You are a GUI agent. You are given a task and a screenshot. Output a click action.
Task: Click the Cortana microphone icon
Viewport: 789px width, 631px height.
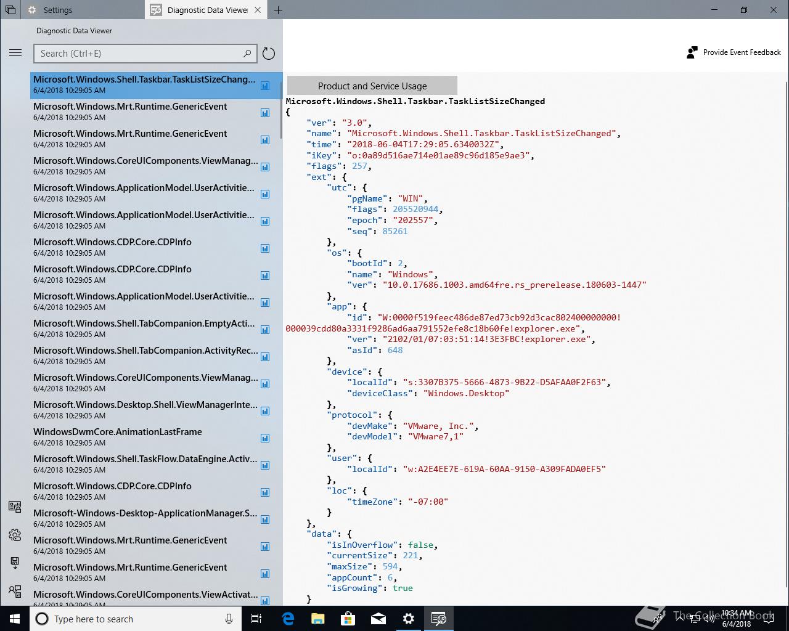pos(229,619)
